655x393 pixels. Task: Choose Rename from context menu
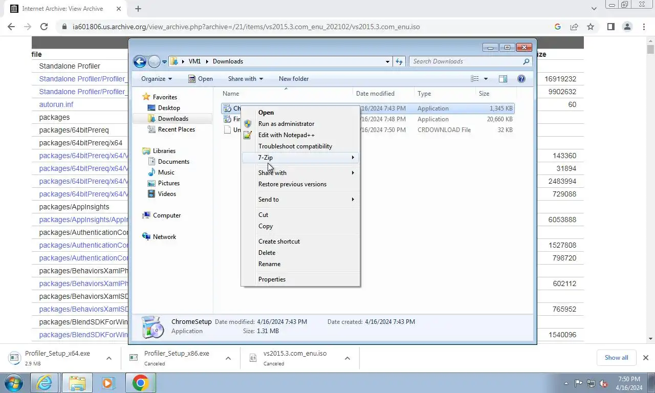coord(300,264)
